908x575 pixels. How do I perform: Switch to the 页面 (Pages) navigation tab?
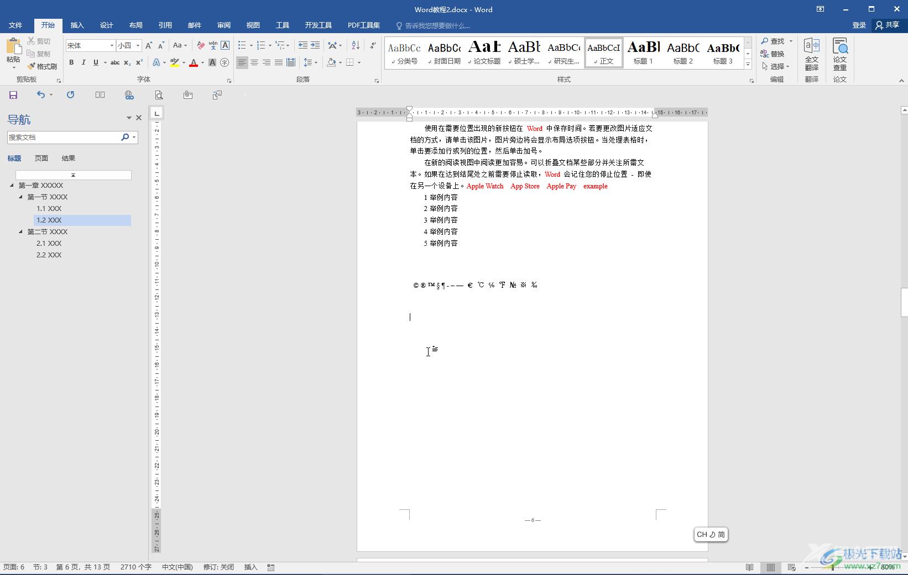pyautogui.click(x=41, y=158)
